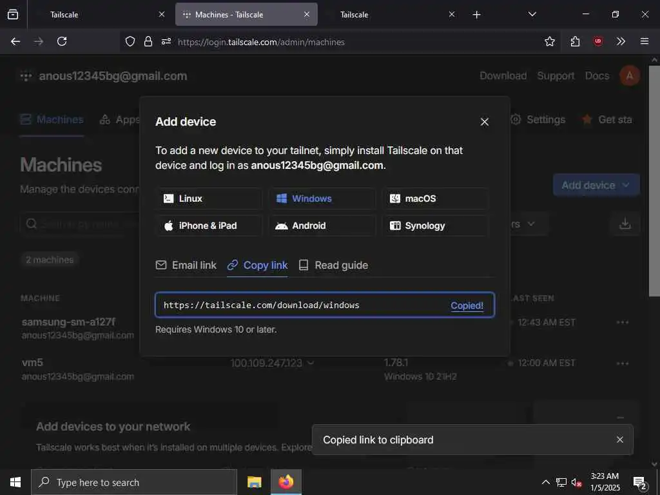Click the taskbar search box
Screen dimensions: 660x495
tap(134, 482)
